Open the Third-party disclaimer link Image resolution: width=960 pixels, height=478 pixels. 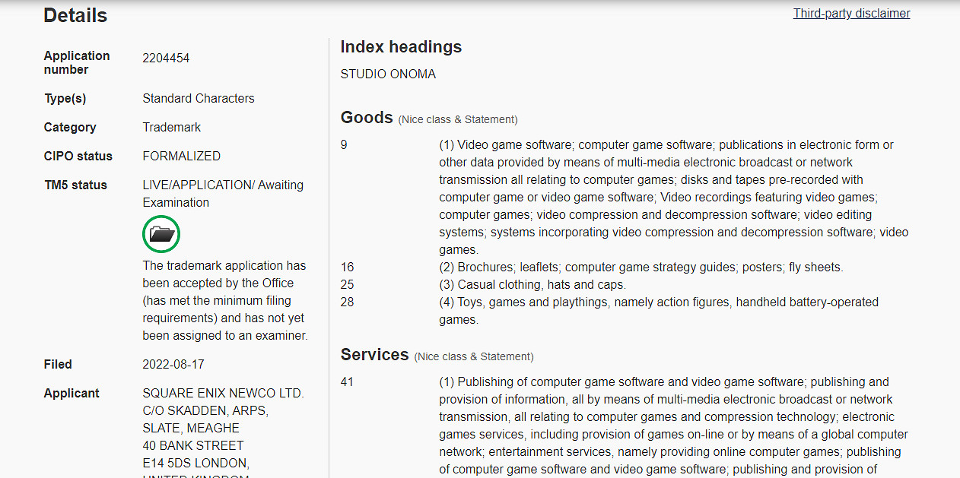point(851,14)
